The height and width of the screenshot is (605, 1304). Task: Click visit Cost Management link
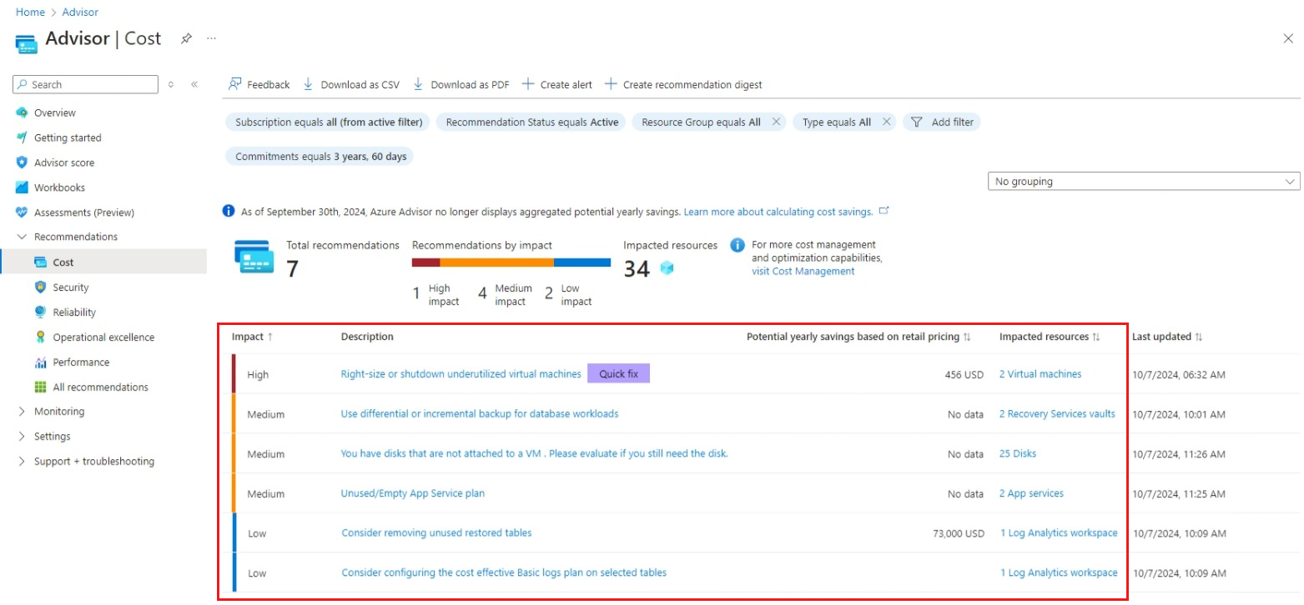click(x=803, y=271)
